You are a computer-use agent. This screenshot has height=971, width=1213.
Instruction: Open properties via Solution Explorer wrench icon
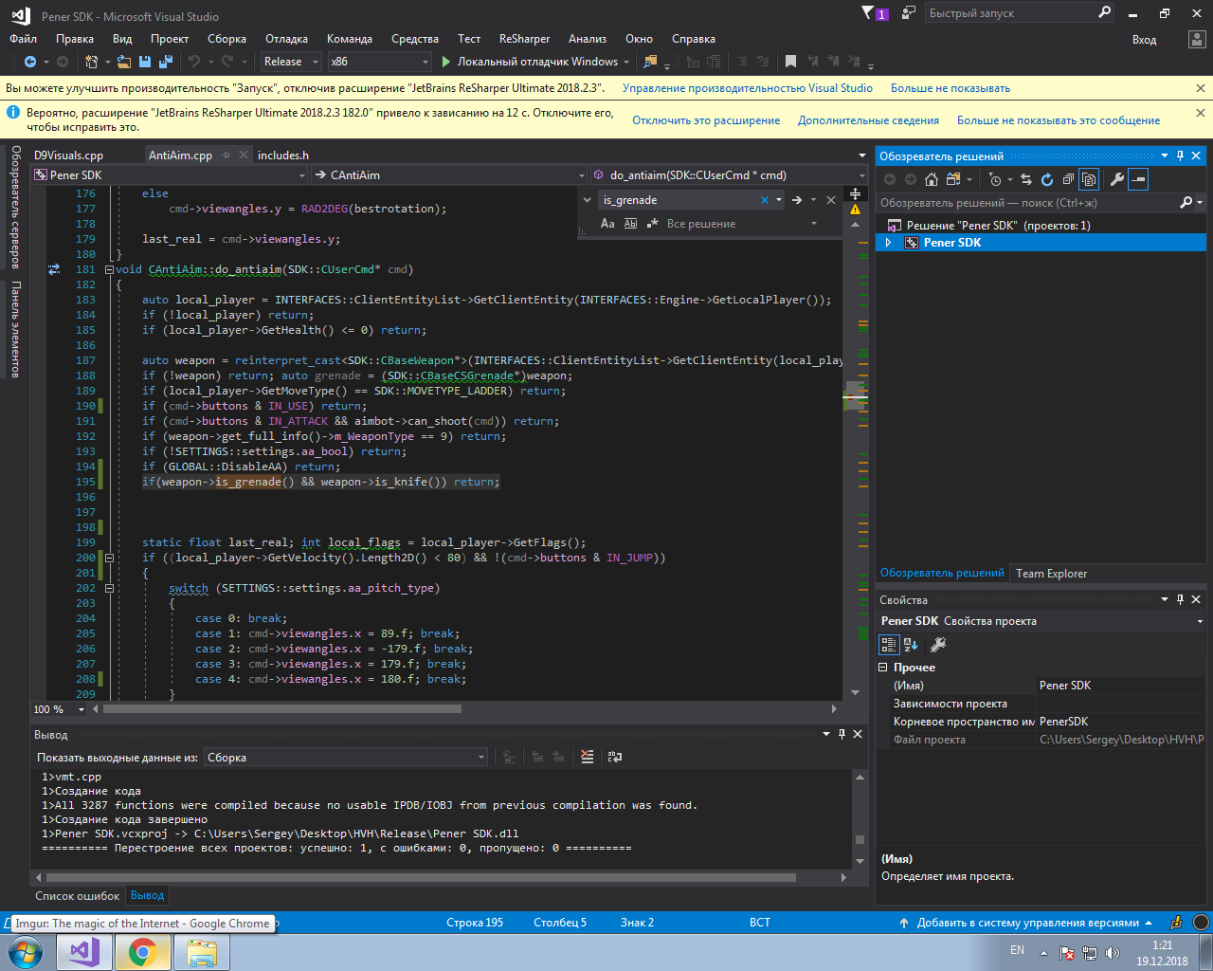[1116, 179]
